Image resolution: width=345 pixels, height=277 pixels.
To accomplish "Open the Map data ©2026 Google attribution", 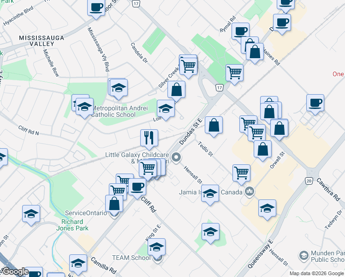I will (317, 274).
